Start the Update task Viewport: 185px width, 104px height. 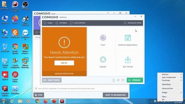pos(103,62)
